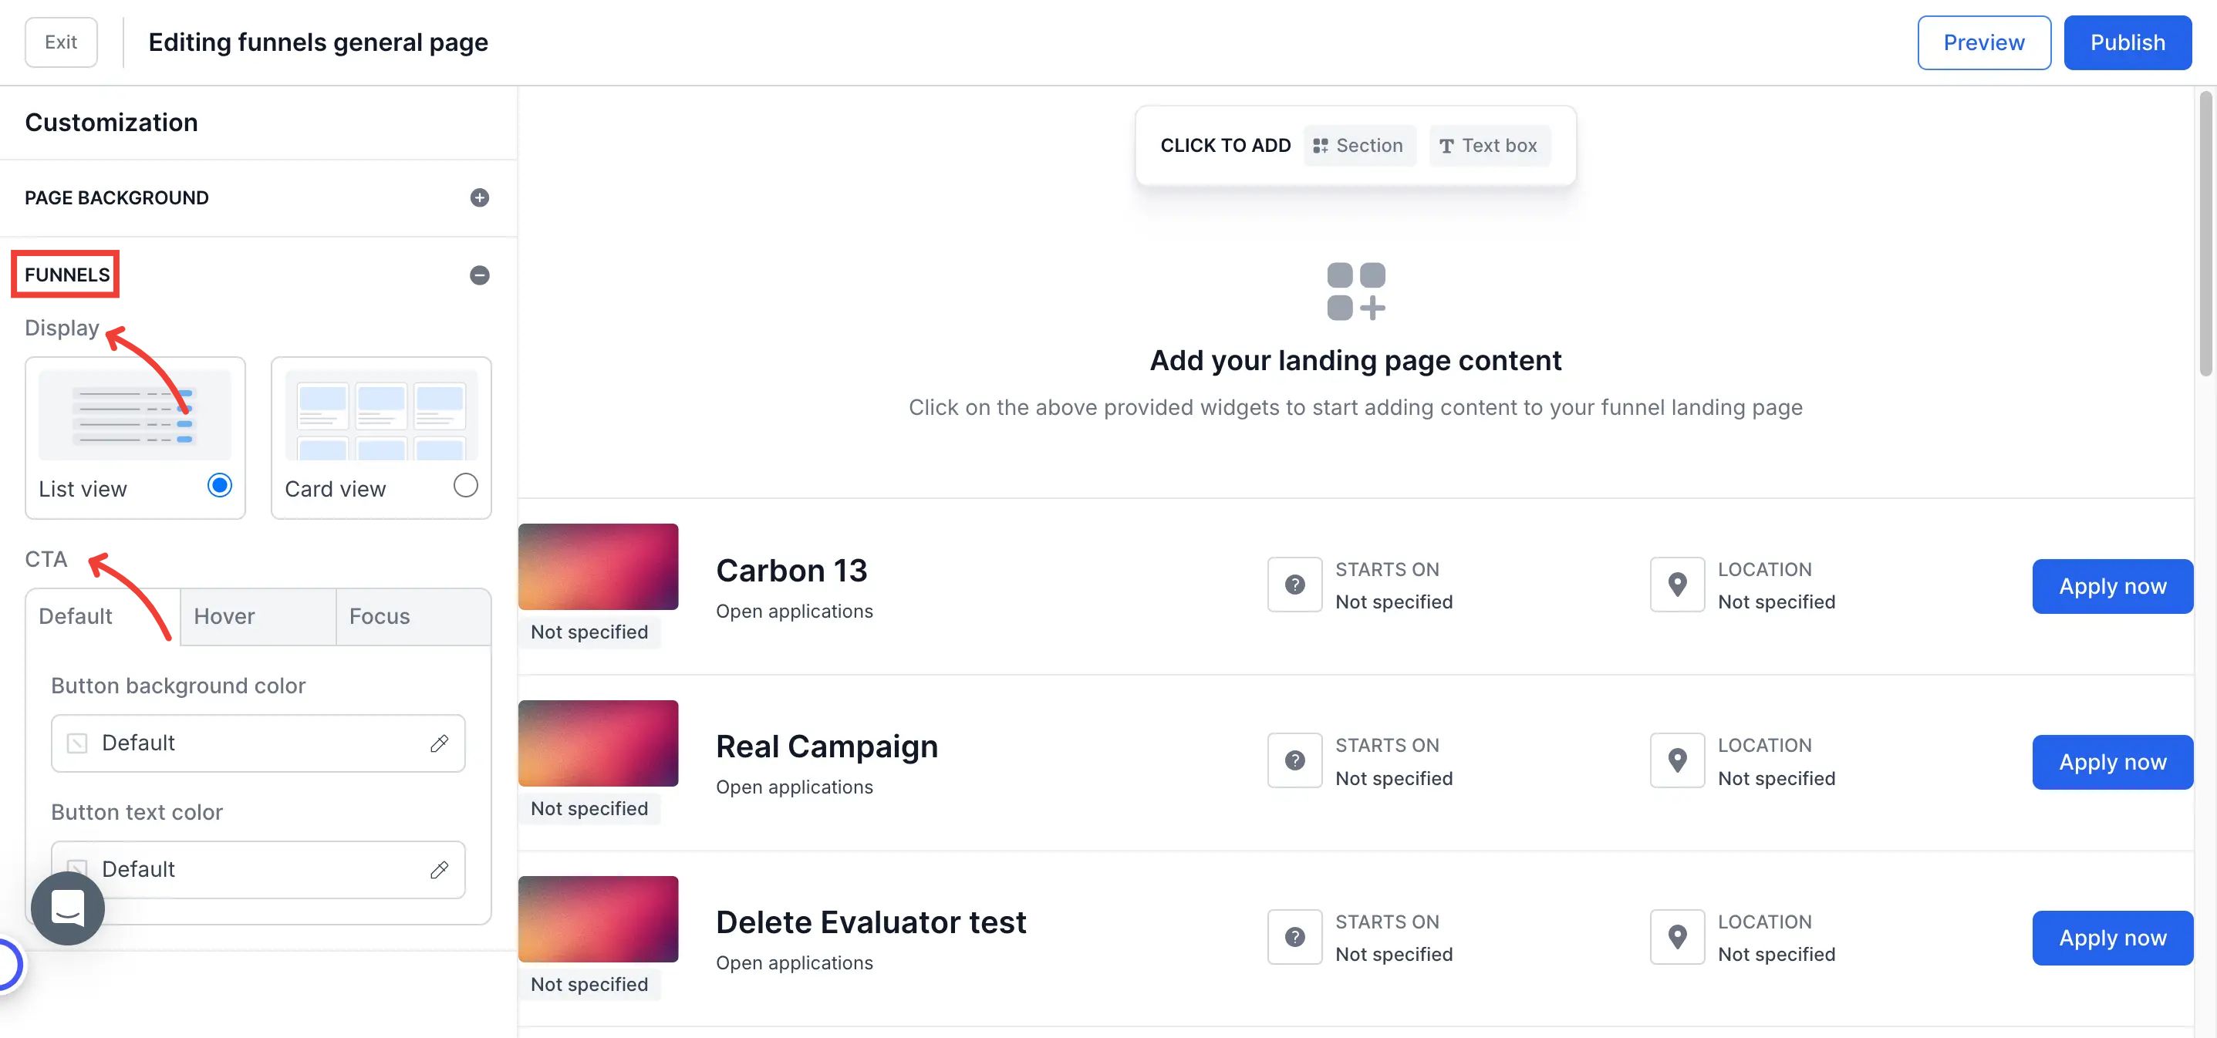The width and height of the screenshot is (2217, 1038).
Task: Click the starts-on question icon for Carbon 13
Action: click(x=1294, y=585)
